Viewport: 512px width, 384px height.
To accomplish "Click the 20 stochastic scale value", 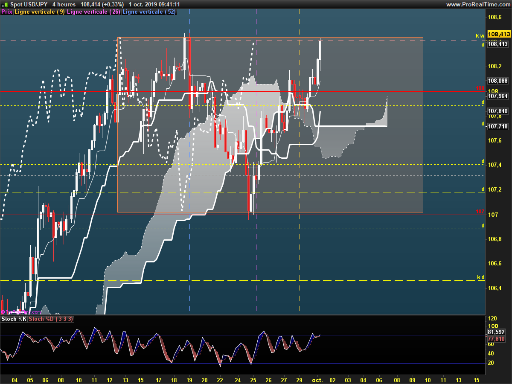I will [491, 363].
